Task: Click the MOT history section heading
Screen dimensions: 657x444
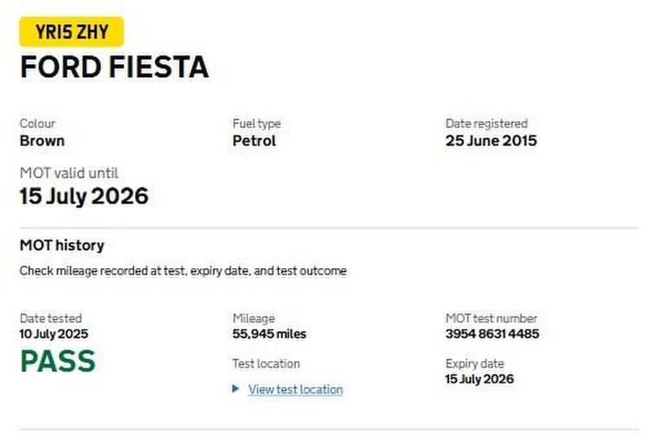Action: [61, 246]
